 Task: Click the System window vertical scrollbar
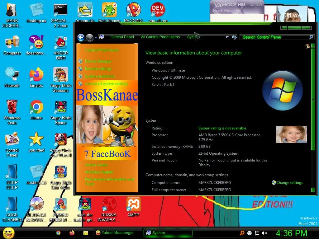pos(313,99)
